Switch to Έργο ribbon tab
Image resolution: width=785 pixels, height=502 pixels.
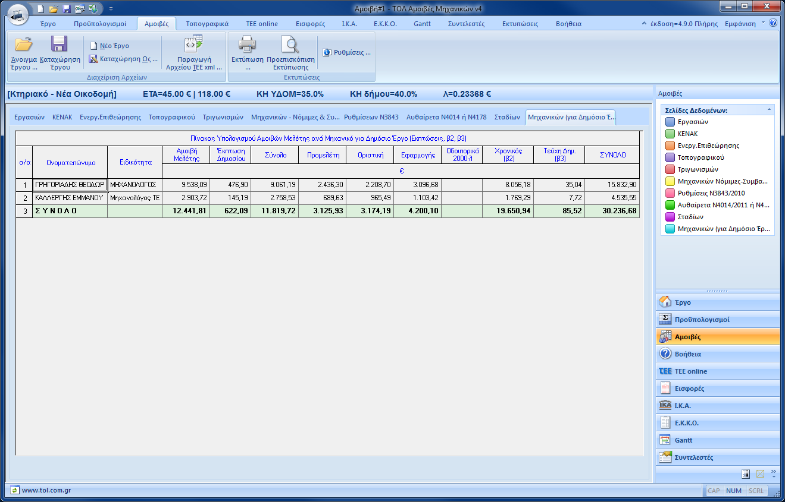(48, 24)
